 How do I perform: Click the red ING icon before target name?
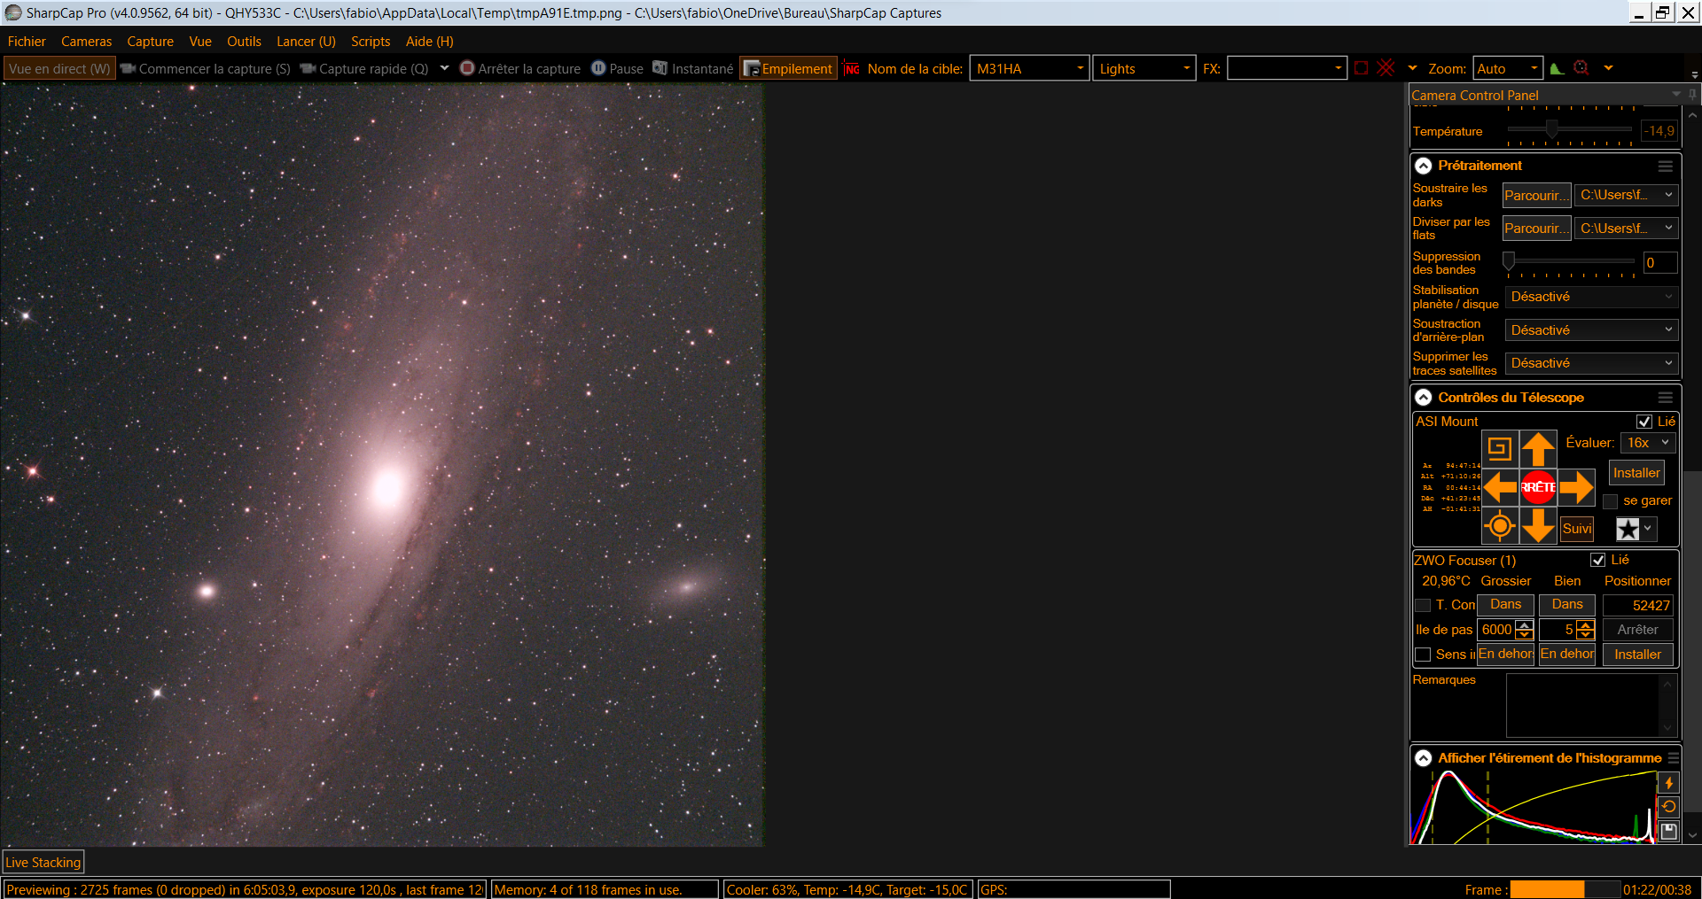[x=852, y=68]
